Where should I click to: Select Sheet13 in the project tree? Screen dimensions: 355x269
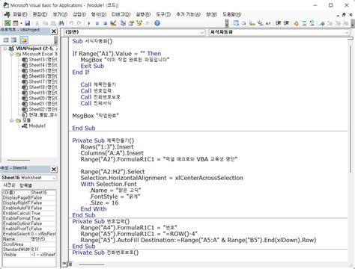tap(40, 60)
